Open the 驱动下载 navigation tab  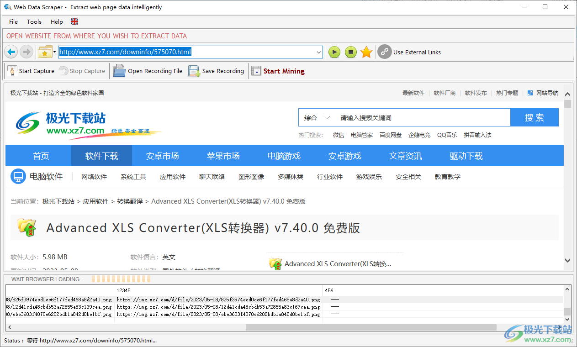[x=466, y=156]
